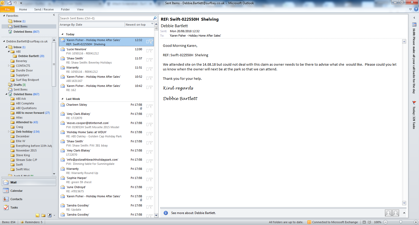Click the Reminders bell in status bar
Image resolution: width=419 pixels, height=225 pixels.
coord(23,222)
